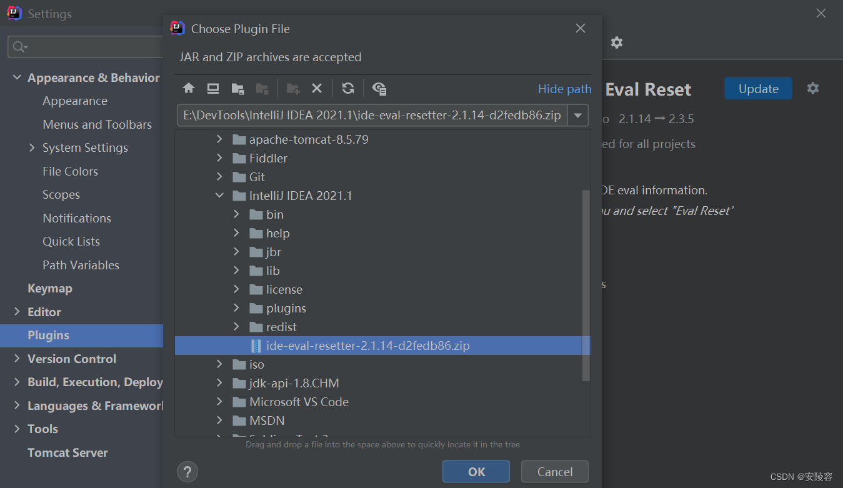
Task: Toggle show hidden files and directories icon
Action: pyautogui.click(x=379, y=89)
